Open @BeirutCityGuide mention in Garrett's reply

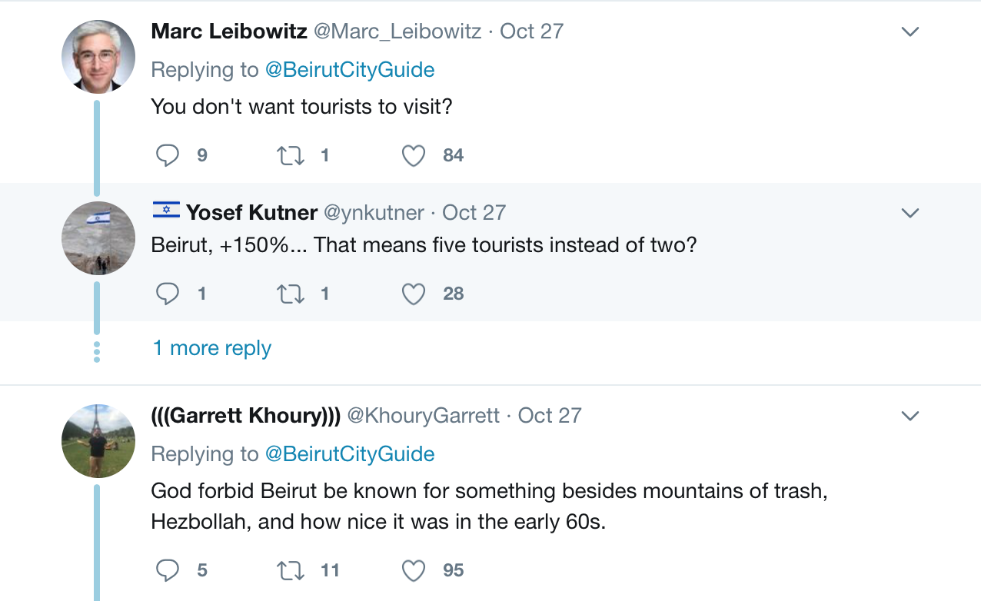click(350, 454)
